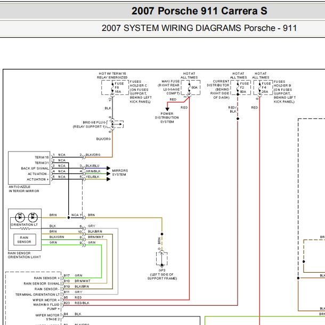Screen dimensions: 325x325
Task: Click "2007 SYSTEM WIRING DIAGRAMS Porsche - 911" subtitle
Action: coord(199,28)
